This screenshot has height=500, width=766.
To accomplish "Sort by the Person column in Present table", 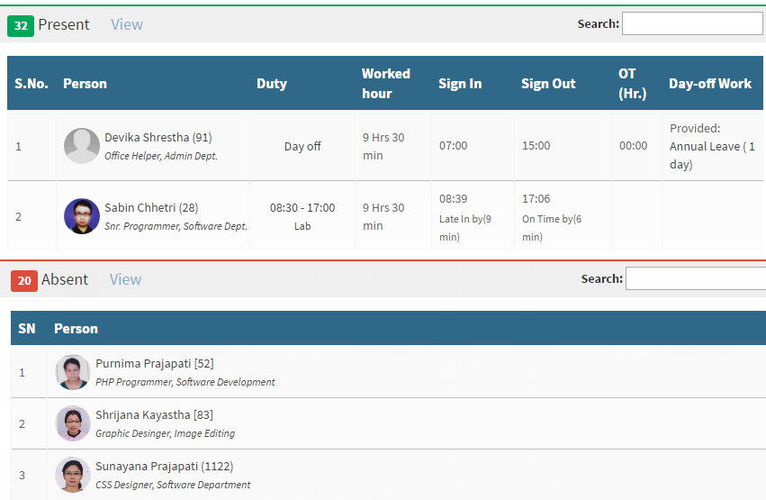I will pos(85,84).
